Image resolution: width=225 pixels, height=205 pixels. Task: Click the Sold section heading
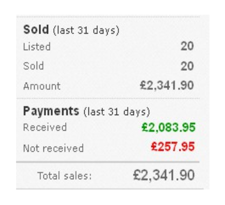(x=36, y=29)
